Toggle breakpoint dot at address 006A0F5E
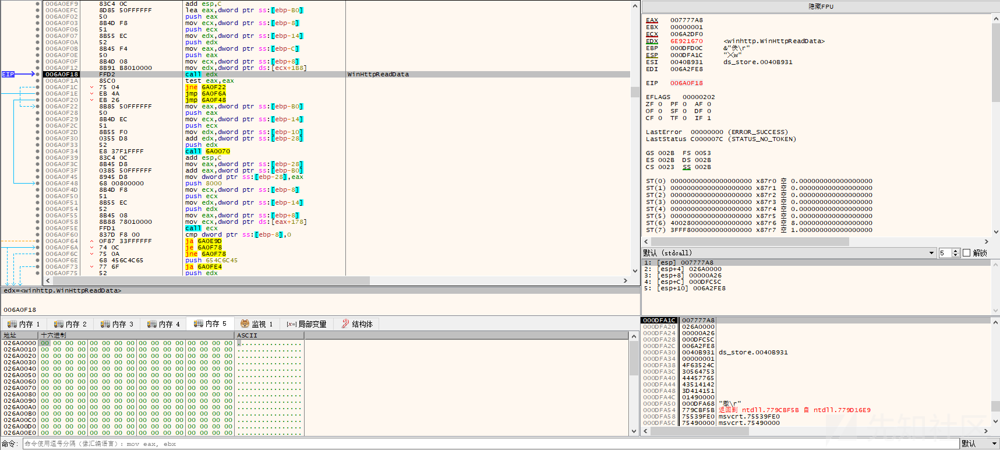Viewport: 1000px width, 450px height. tap(38, 228)
